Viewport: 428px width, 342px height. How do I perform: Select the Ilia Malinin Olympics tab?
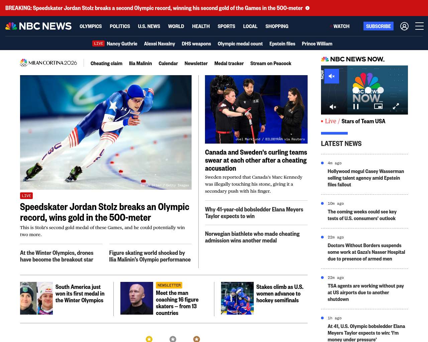click(140, 63)
